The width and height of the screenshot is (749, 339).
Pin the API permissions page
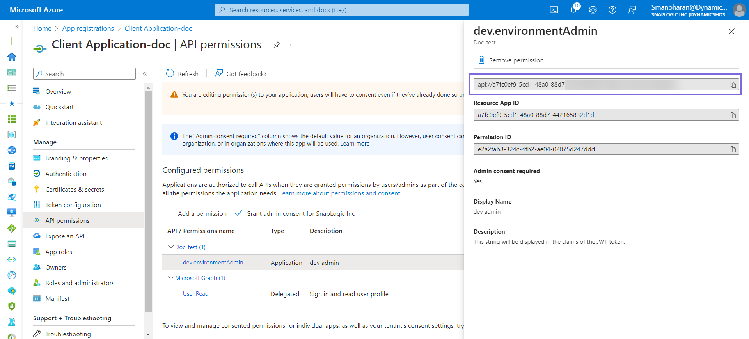click(277, 45)
